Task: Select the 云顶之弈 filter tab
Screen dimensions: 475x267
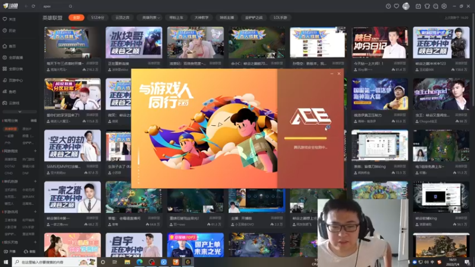Action: [x=122, y=18]
